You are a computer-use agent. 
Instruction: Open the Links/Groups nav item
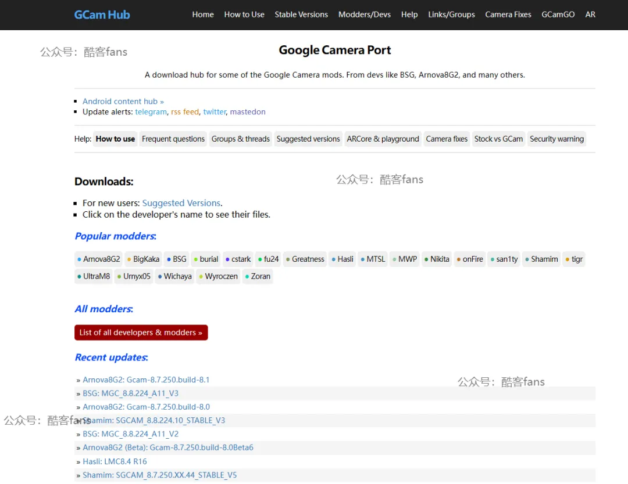tap(451, 15)
